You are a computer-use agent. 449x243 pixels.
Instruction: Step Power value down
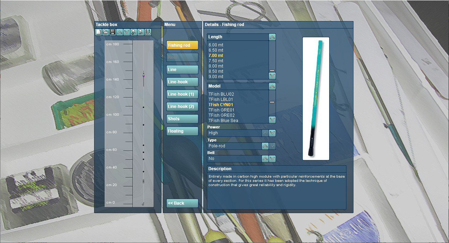tap(272, 133)
